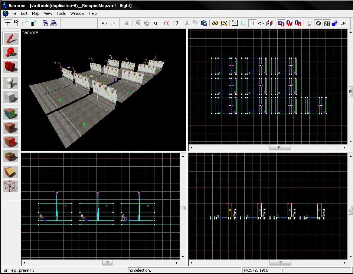The image size is (353, 274).
Task: Open the File menu
Action: pyautogui.click(x=13, y=13)
